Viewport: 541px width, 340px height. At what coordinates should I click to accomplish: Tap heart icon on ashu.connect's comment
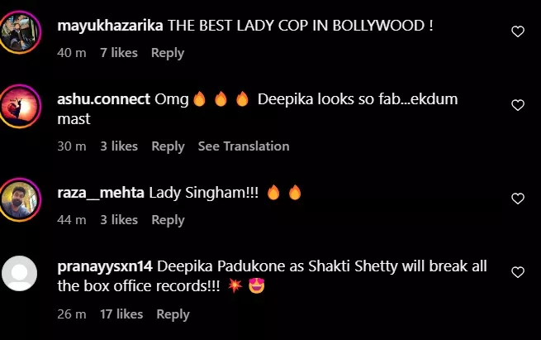click(518, 105)
